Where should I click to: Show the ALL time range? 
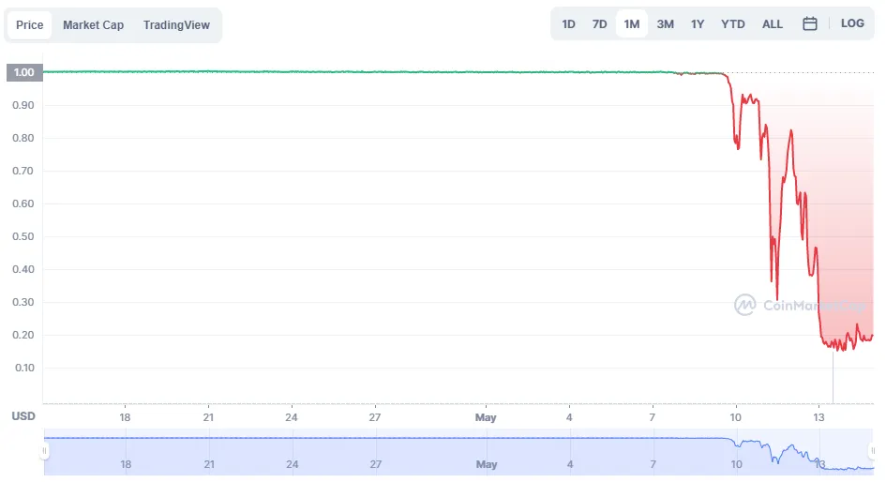pos(773,24)
